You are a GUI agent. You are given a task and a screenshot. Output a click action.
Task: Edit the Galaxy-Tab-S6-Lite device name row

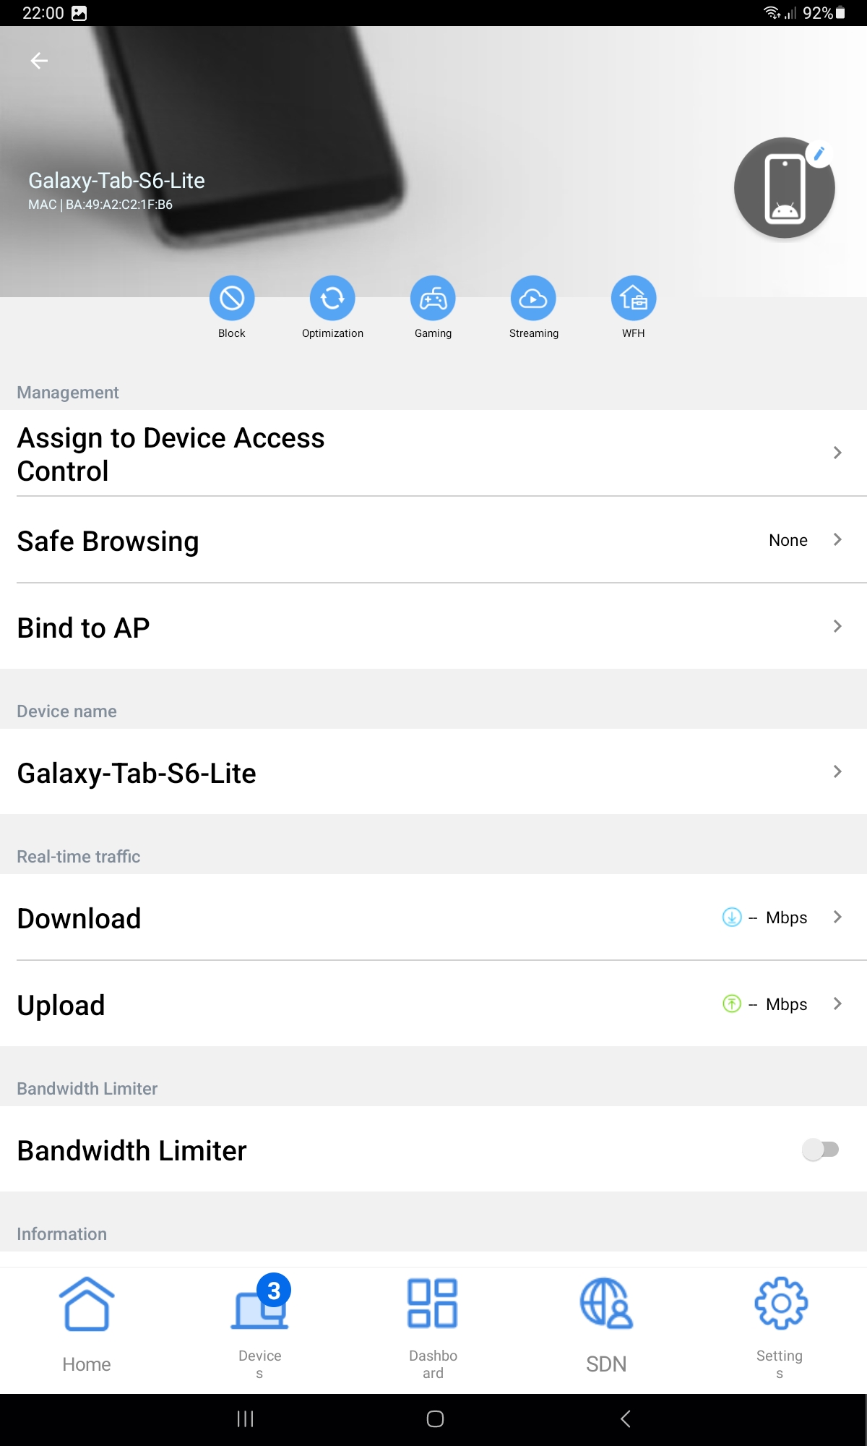(433, 773)
